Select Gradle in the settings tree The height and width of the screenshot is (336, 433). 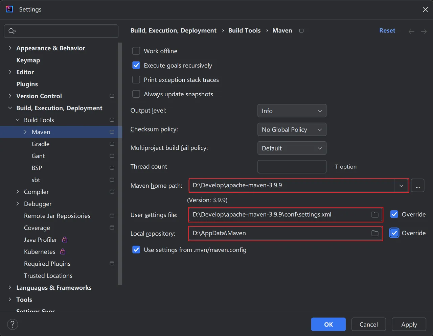tap(41, 144)
